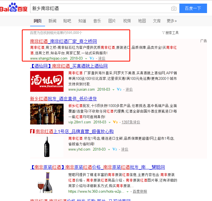Open 南非红酒上1号店_品牌直营 result
The width and height of the screenshot is (212, 201).
pyautogui.click(x=75, y=131)
